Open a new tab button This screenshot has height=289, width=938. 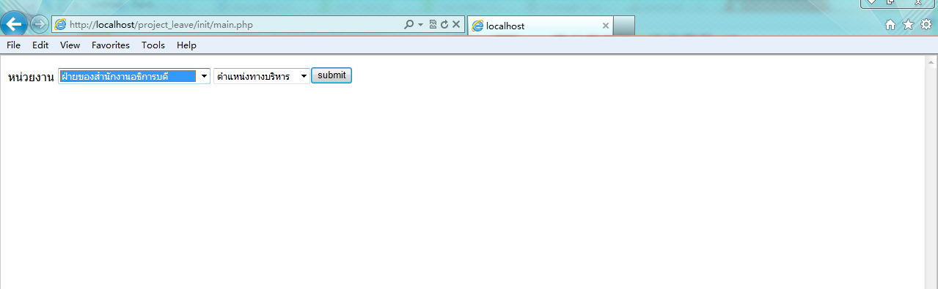(x=623, y=26)
